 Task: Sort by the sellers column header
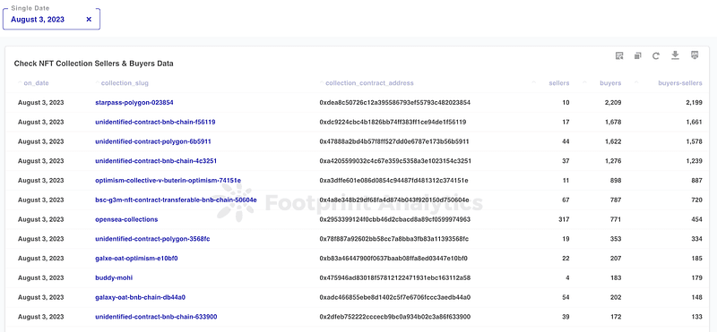pos(558,83)
